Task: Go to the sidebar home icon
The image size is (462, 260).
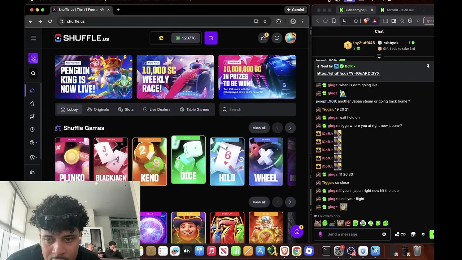Action: [x=32, y=91]
